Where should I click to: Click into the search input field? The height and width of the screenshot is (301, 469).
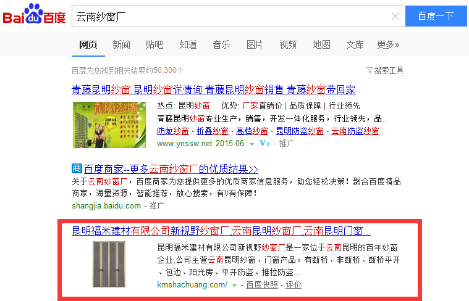(229, 17)
